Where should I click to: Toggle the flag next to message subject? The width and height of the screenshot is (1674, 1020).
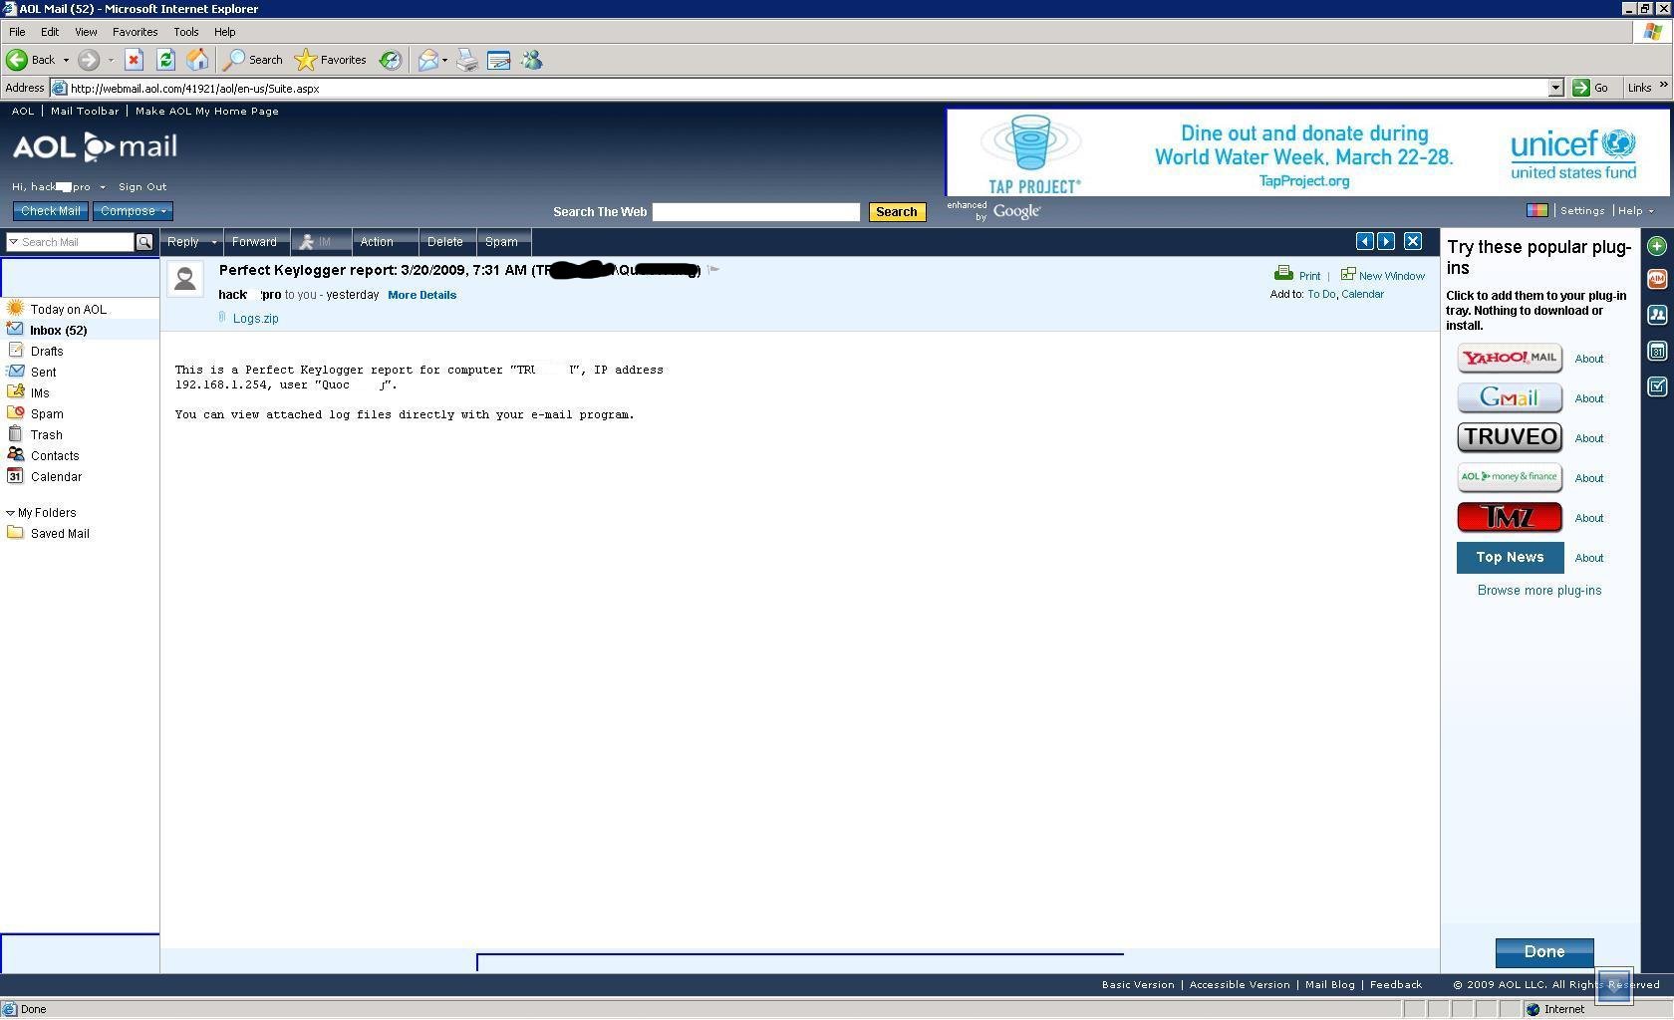pos(713,269)
